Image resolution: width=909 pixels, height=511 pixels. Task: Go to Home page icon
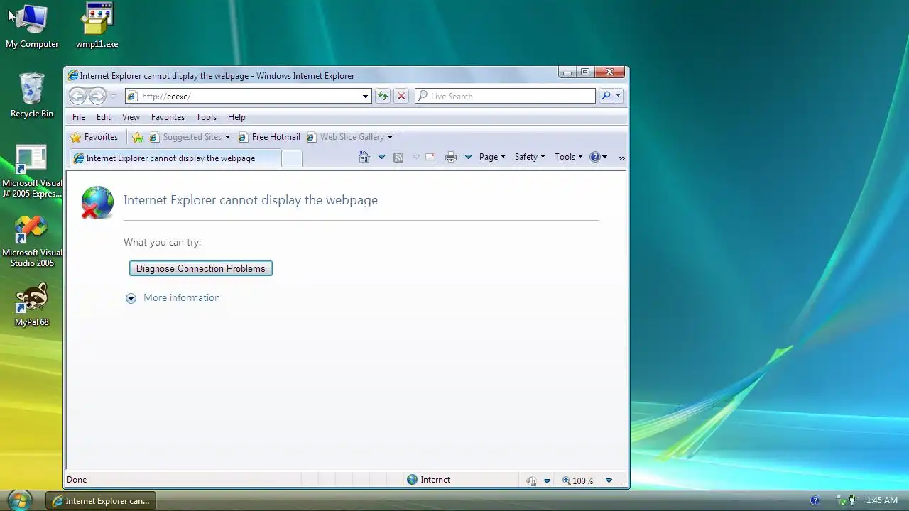pos(364,157)
